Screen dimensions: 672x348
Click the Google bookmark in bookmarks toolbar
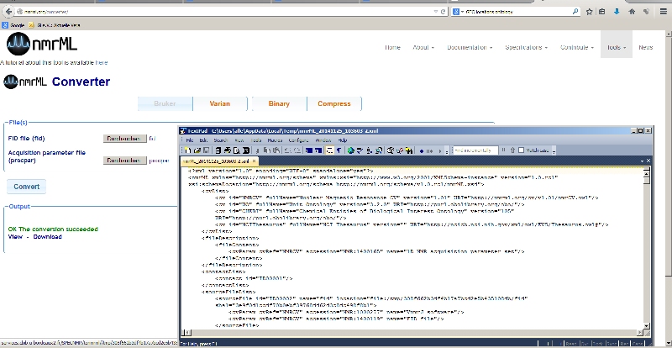coord(13,25)
